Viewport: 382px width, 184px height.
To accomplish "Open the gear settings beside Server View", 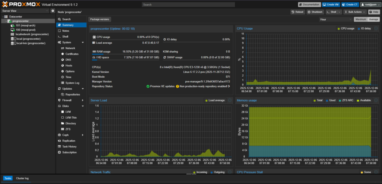I will (x=53, y=11).
